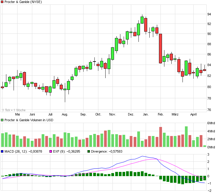Screen dimensions: 219x193
Task: Click the dark green Divergence legend square
Action: click(x=89, y=151)
